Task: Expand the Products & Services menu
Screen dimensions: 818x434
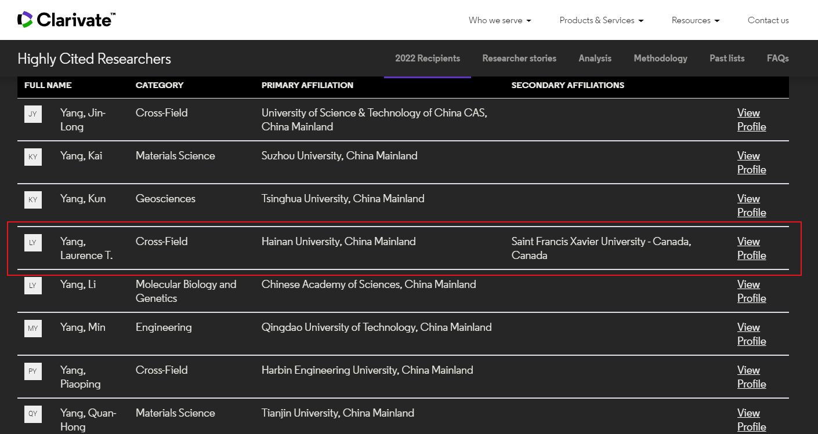Action: click(x=602, y=20)
